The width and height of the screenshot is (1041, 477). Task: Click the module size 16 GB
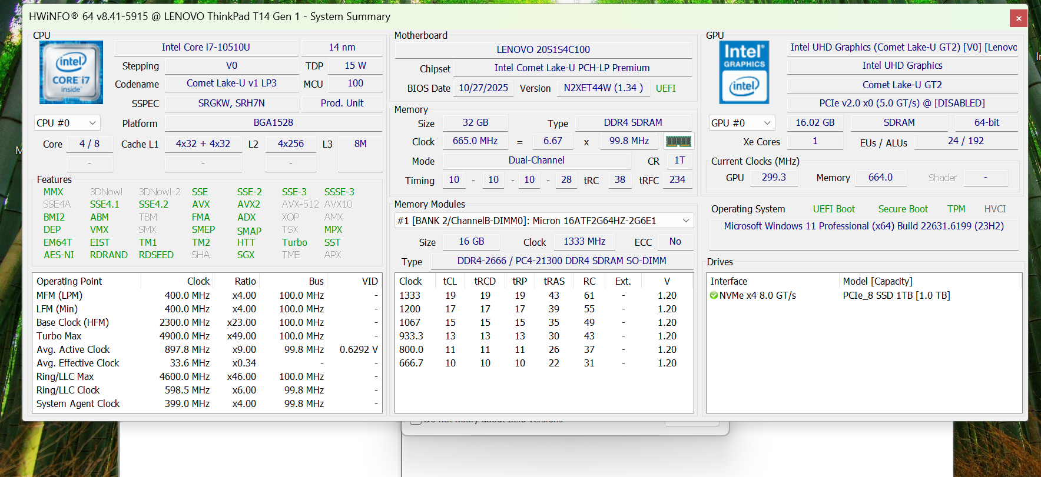(x=472, y=241)
